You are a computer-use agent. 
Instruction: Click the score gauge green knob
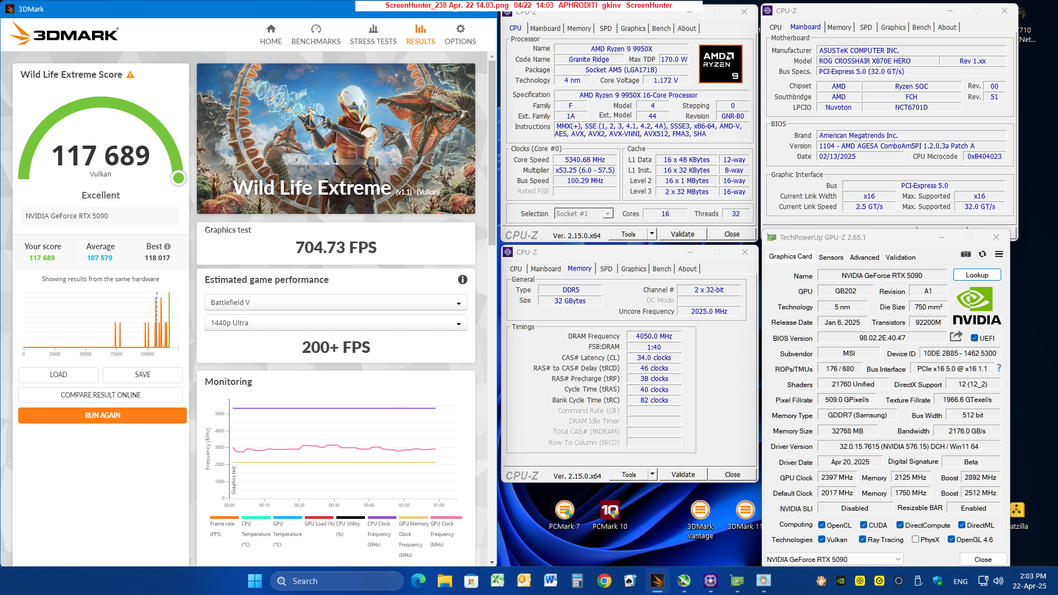click(x=178, y=178)
